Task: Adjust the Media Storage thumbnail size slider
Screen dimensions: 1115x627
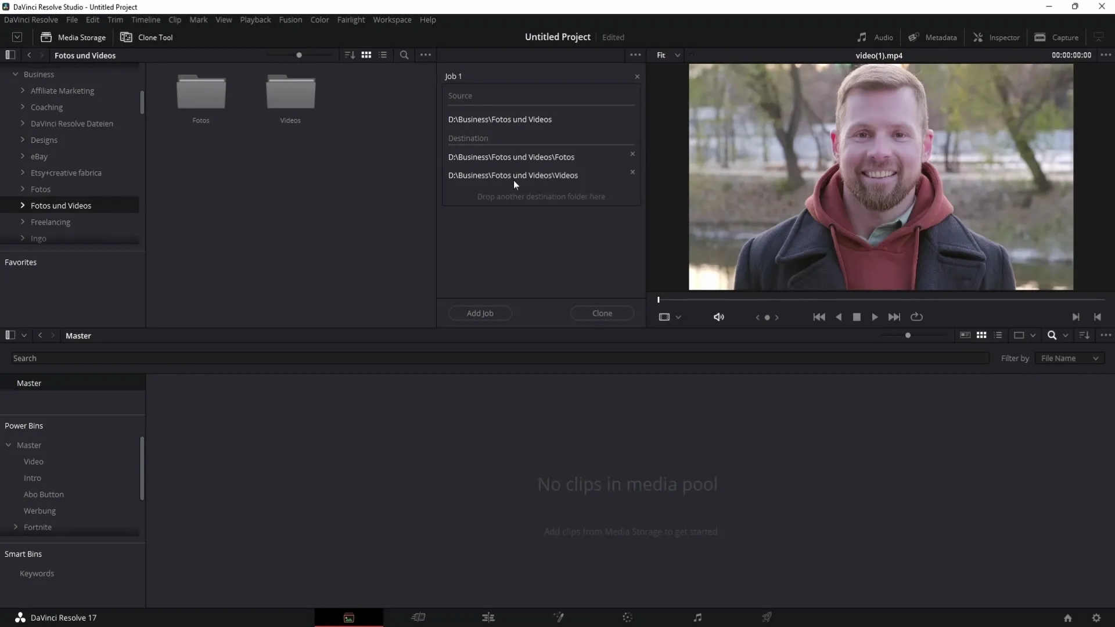Action: tap(299, 55)
